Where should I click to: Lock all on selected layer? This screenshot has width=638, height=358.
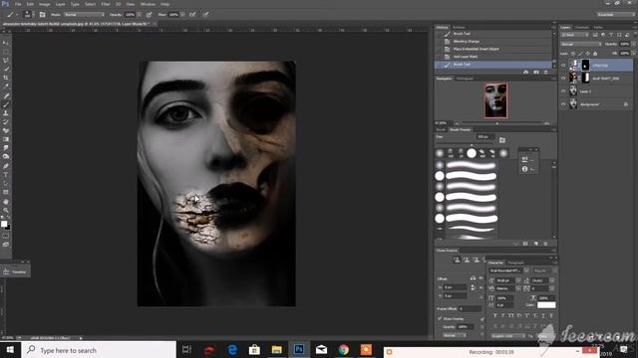point(595,53)
